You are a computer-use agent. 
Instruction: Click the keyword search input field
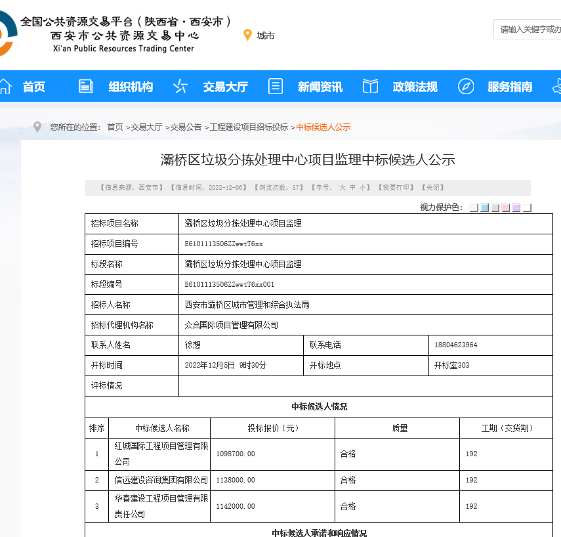[528, 30]
